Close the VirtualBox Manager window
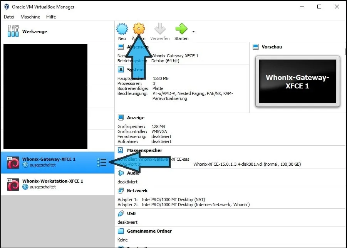347x248 pixels. (x=337, y=7)
